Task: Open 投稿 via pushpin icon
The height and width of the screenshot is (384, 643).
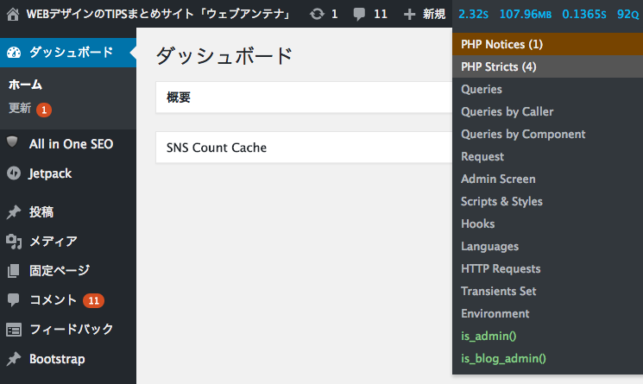Action: [14, 212]
